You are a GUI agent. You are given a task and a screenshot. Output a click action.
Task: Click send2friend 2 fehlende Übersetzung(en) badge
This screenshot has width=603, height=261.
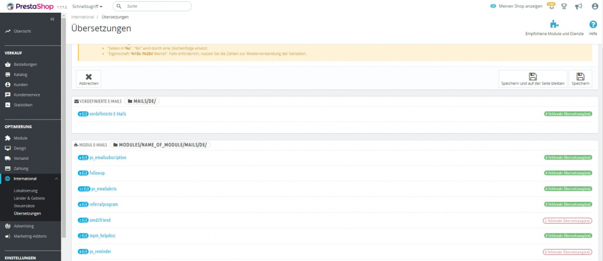click(567, 221)
